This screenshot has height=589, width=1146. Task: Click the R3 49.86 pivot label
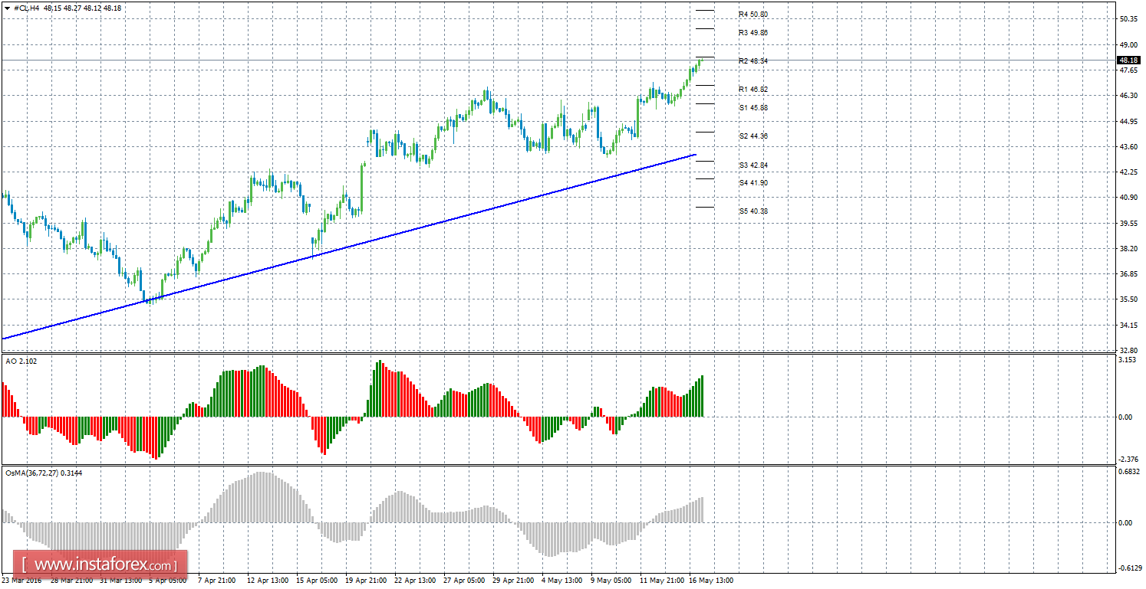pos(753,33)
